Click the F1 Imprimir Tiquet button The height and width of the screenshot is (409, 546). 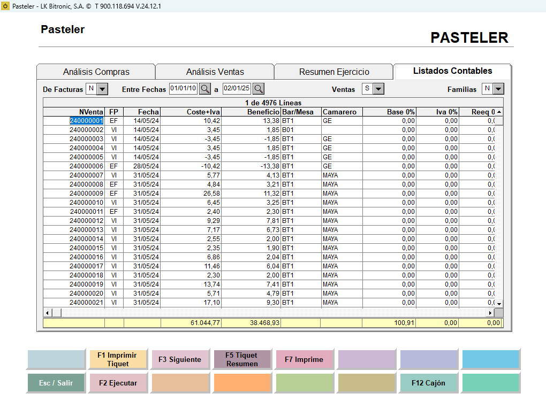click(118, 359)
